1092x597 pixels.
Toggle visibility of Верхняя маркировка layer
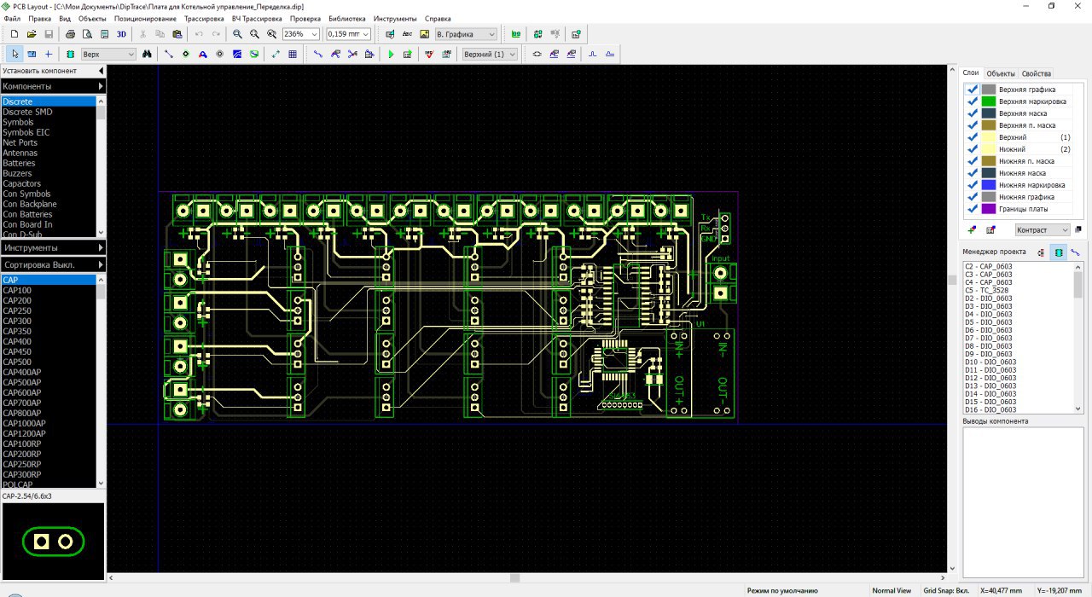pyautogui.click(x=973, y=101)
